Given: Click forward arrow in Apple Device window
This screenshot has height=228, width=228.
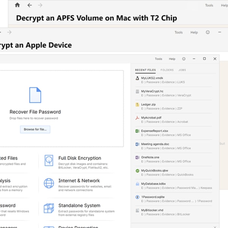Looking at the screenshot, I should pos(9,32).
